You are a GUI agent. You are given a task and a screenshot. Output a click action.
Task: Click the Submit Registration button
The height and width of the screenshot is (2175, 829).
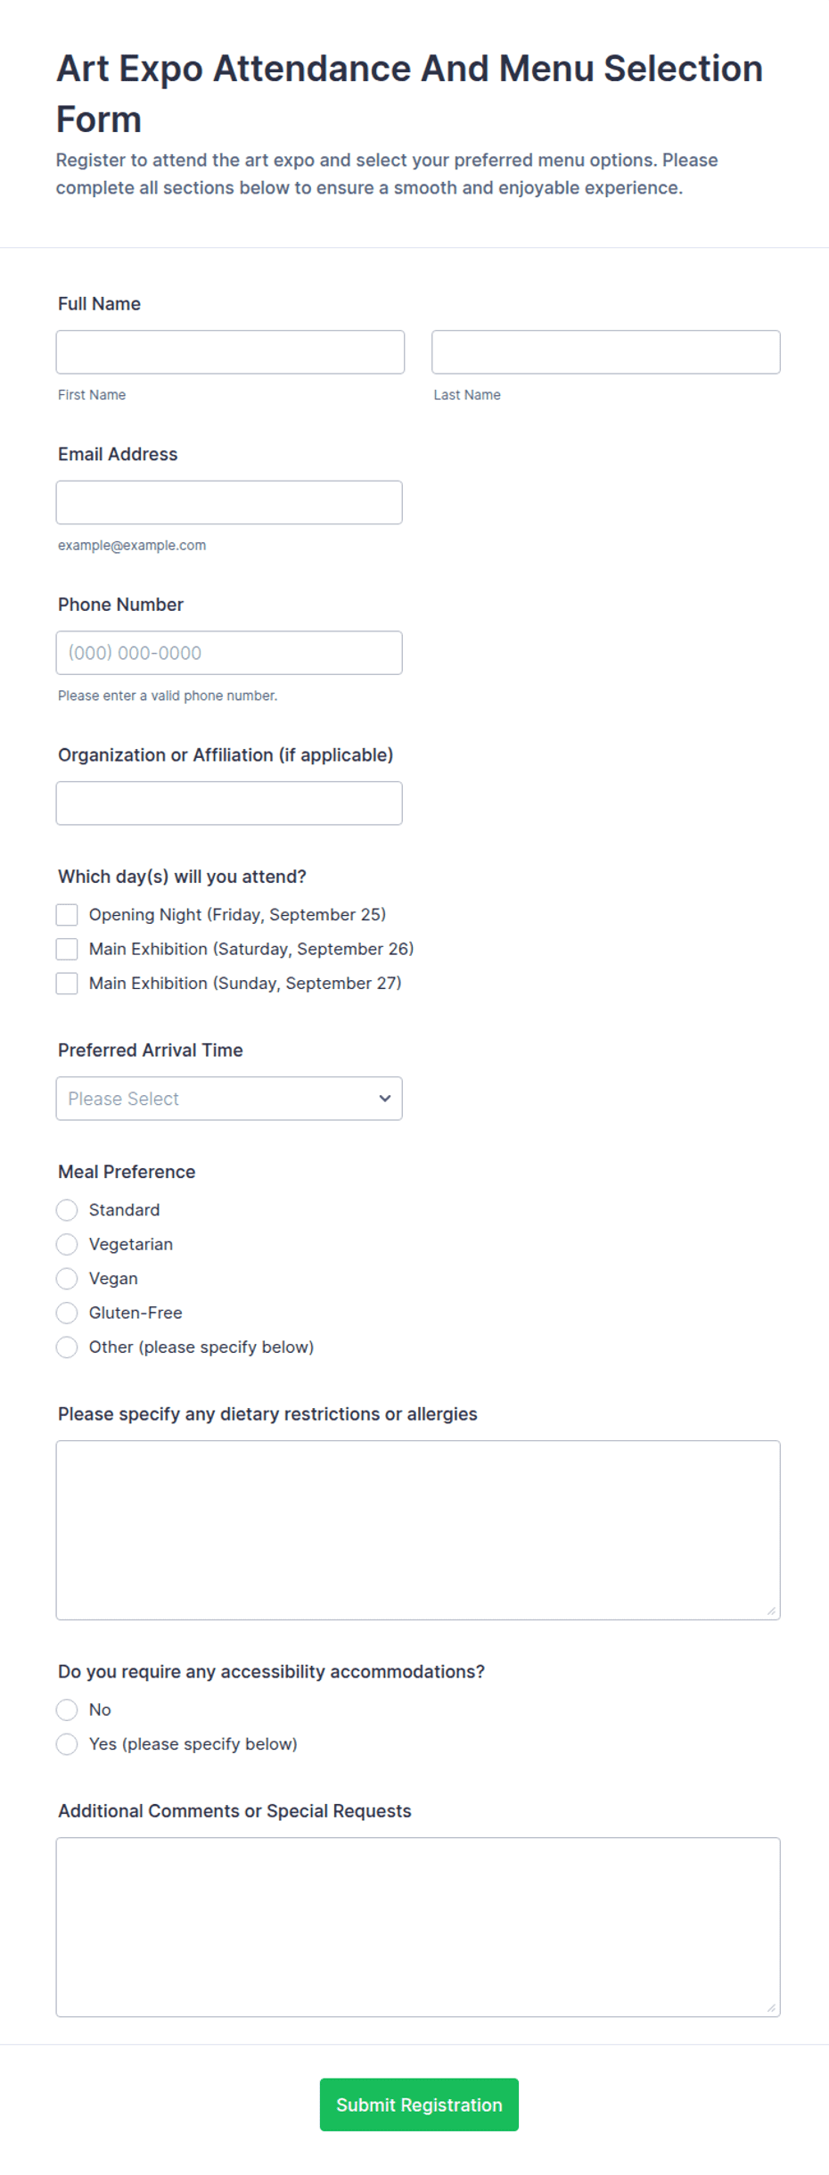[x=419, y=2105]
